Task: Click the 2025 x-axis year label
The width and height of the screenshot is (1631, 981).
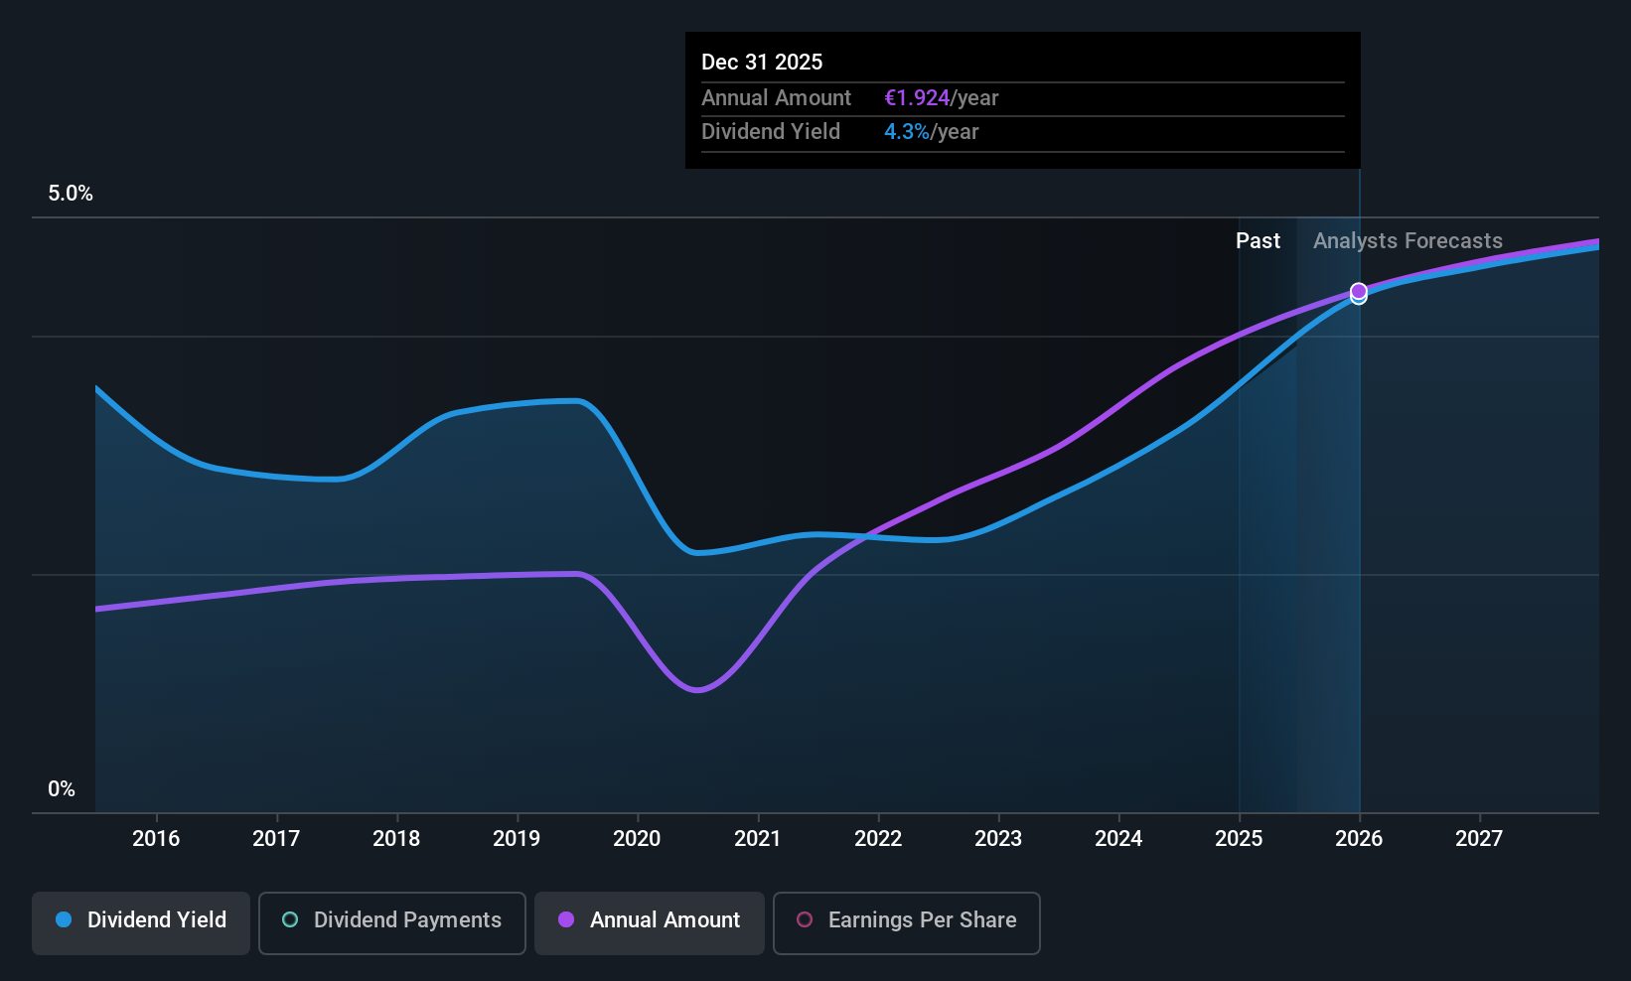Action: pyautogui.click(x=1239, y=838)
